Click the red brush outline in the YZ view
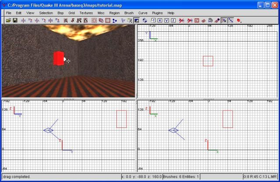The image size is (280, 182). 122,119
